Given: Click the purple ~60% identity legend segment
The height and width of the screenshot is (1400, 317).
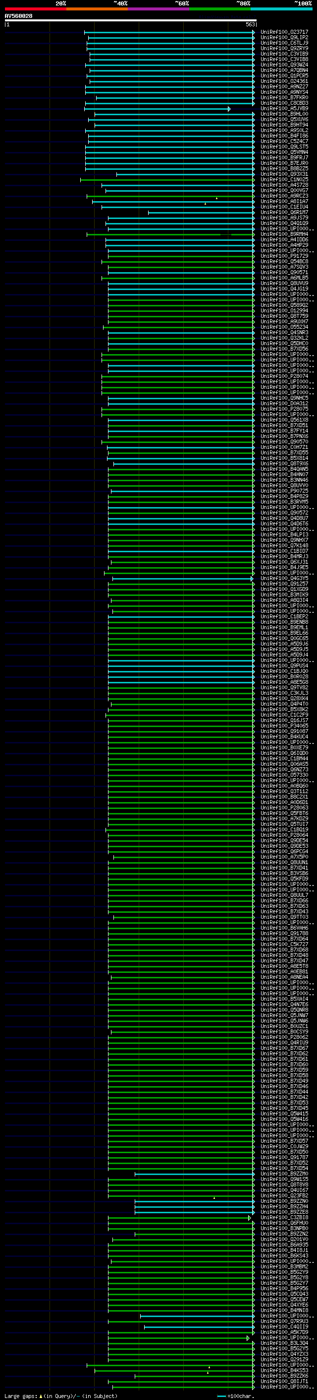Looking at the screenshot, I should (x=159, y=9).
